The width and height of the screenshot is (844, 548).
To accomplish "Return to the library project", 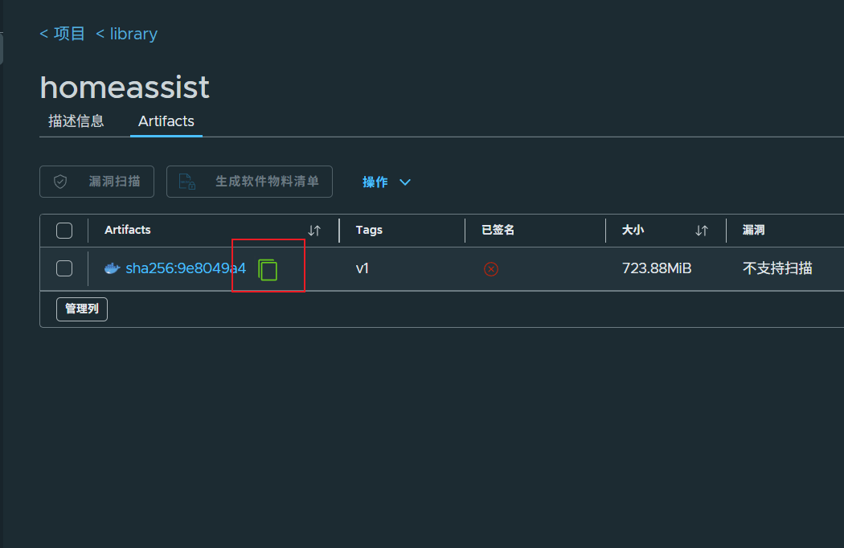I will coord(126,34).
